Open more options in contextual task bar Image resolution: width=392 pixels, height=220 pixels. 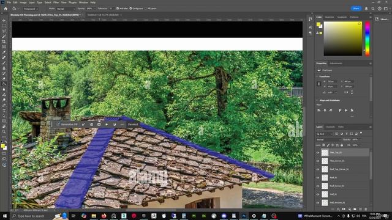(122, 124)
